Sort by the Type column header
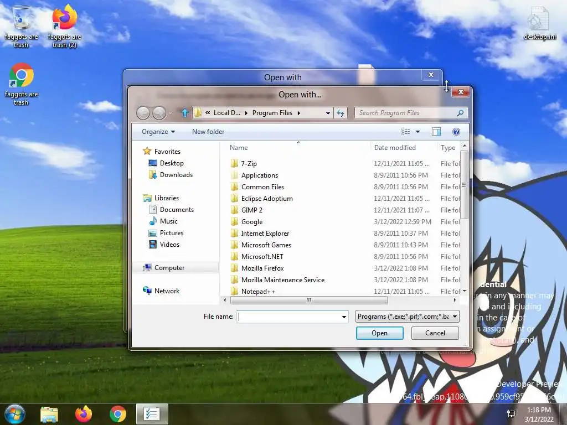The height and width of the screenshot is (425, 567). pyautogui.click(x=449, y=147)
